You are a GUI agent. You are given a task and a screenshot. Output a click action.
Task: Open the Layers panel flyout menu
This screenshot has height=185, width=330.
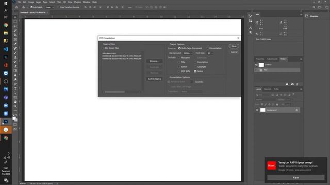tap(301, 89)
